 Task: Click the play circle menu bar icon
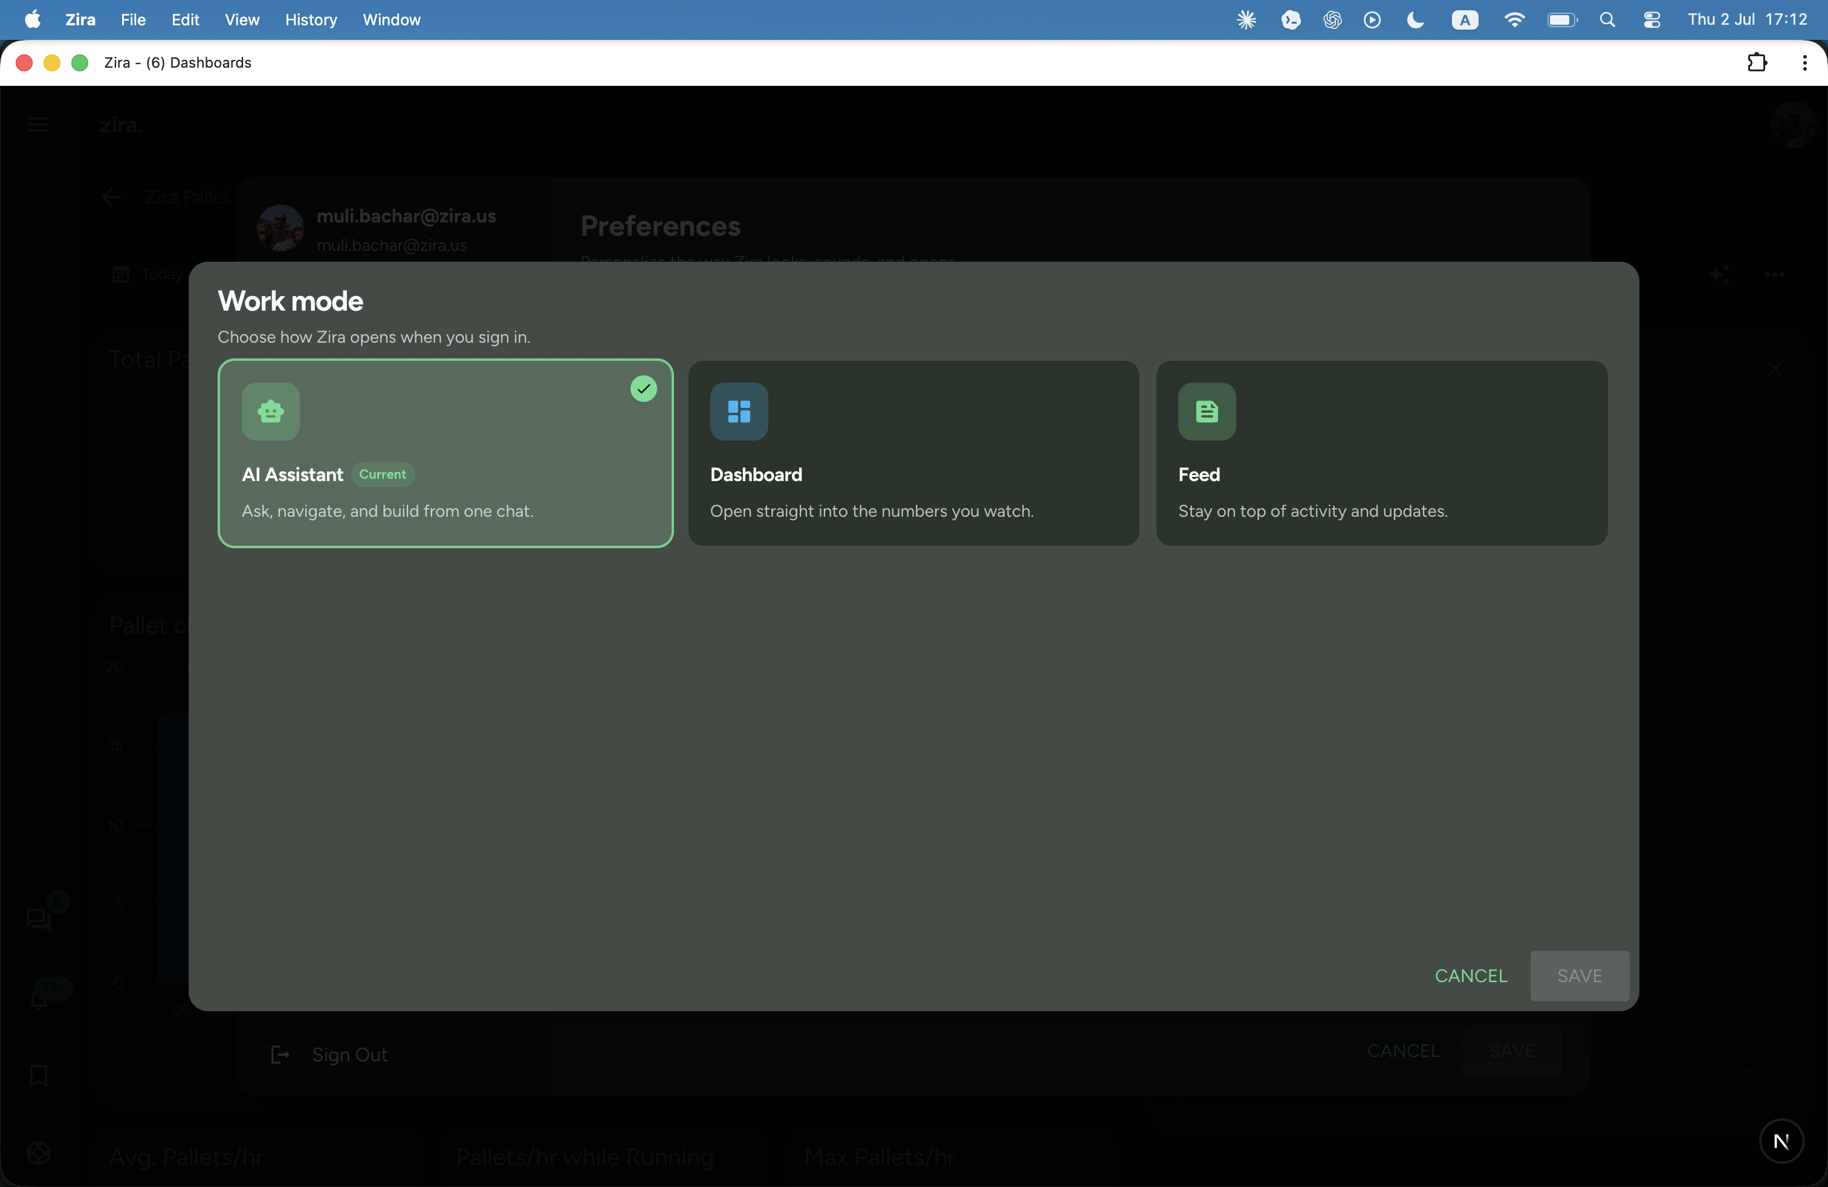click(x=1373, y=20)
